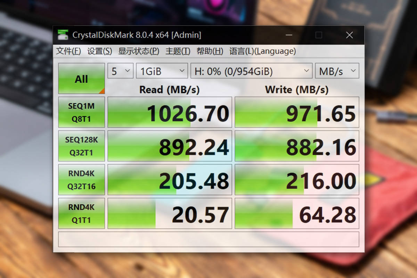Start the SEQ1M Q8T1 benchmark

(81, 112)
